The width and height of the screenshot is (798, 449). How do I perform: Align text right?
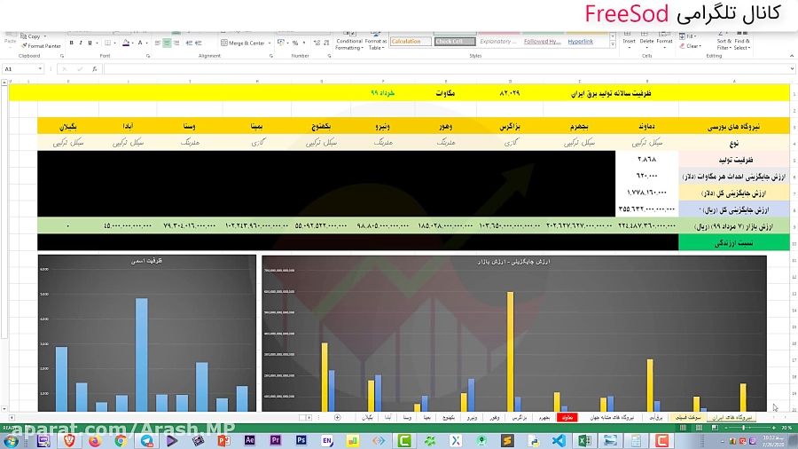(176, 43)
